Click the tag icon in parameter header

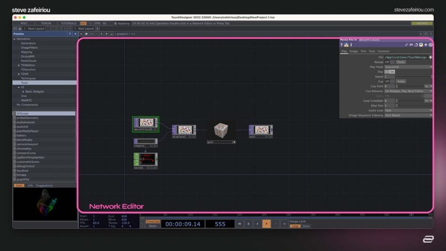416,45
